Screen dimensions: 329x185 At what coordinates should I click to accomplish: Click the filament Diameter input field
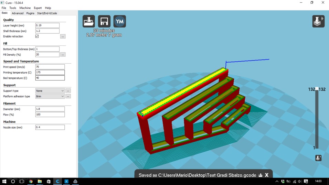[50, 109]
